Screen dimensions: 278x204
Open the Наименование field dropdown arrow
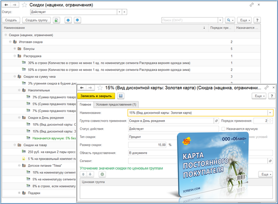click(270, 113)
